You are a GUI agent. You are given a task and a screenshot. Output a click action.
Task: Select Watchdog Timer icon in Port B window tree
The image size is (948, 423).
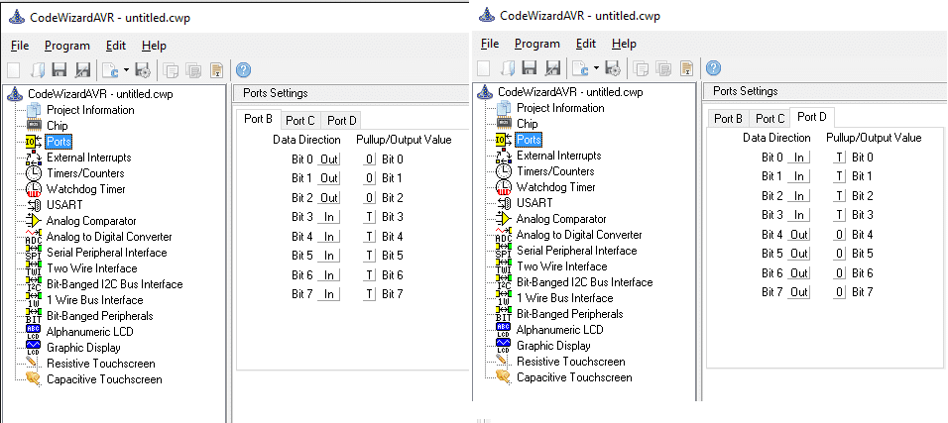point(35,189)
